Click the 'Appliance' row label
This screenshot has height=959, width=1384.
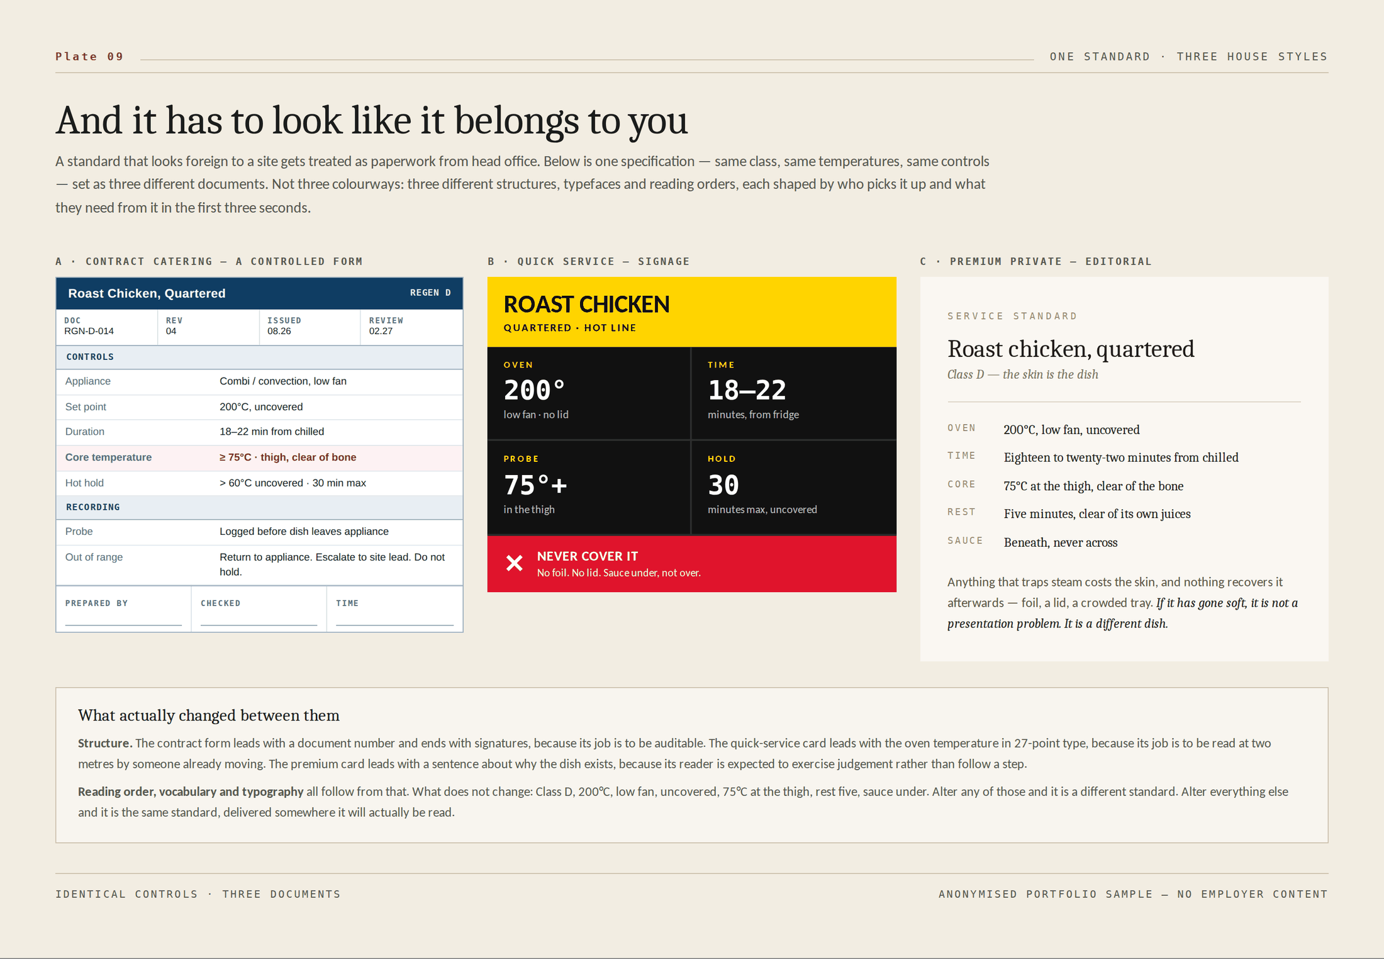point(88,381)
